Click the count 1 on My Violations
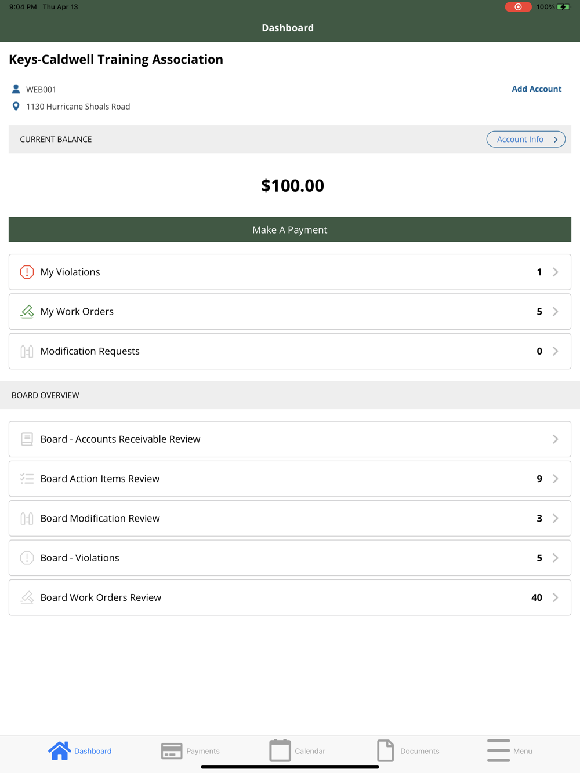The height and width of the screenshot is (773, 580). (539, 272)
